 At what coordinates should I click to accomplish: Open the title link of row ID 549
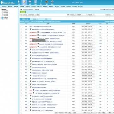(x=40, y=26)
